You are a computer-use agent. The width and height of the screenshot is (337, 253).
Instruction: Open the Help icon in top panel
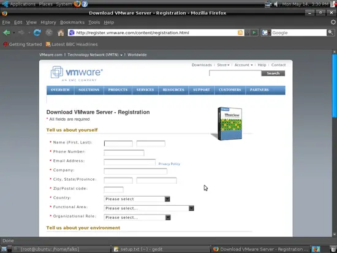pyautogui.click(x=85, y=4)
